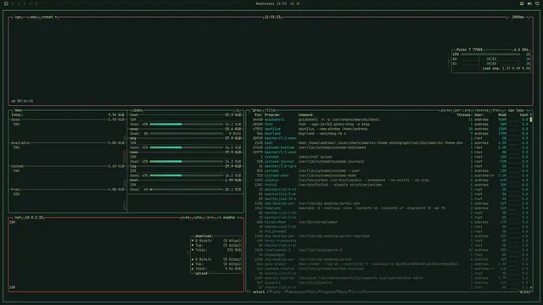The image size is (543, 305).
Task: Click the preset option in the cpu box
Action: 48,17
